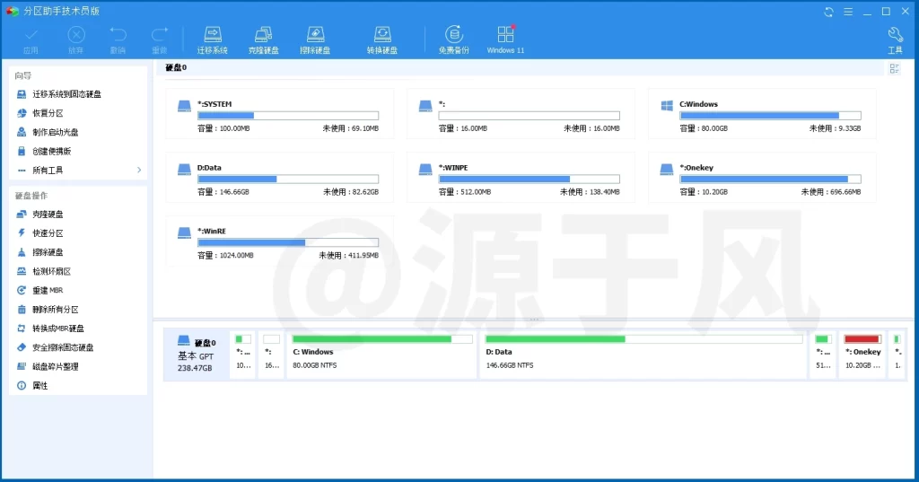Select the *:WinRE partition card
Viewport: 919px width, 482px height.
(x=280, y=241)
